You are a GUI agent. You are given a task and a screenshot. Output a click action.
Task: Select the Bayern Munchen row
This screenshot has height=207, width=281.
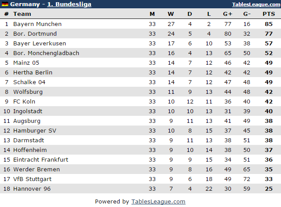click(x=37, y=24)
